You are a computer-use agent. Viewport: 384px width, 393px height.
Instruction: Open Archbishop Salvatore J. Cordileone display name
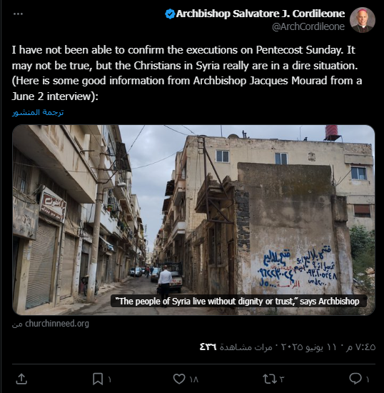point(261,14)
